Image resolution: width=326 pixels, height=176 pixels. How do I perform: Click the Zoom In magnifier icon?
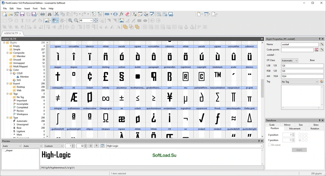tap(70, 20)
